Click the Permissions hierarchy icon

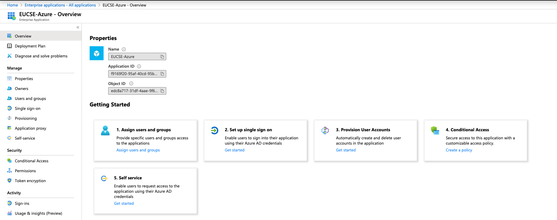(9, 171)
